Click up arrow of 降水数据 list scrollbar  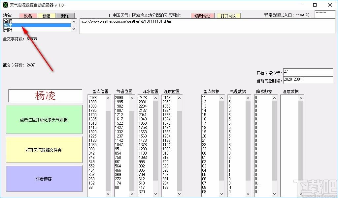tap(274, 98)
